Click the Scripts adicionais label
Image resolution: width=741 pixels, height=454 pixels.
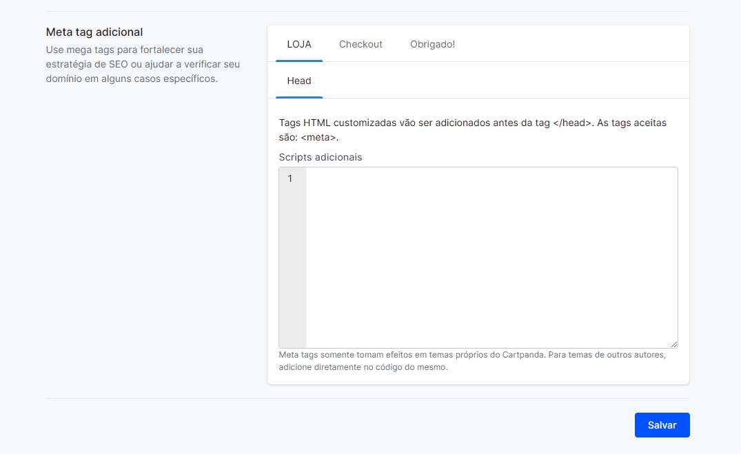(320, 157)
